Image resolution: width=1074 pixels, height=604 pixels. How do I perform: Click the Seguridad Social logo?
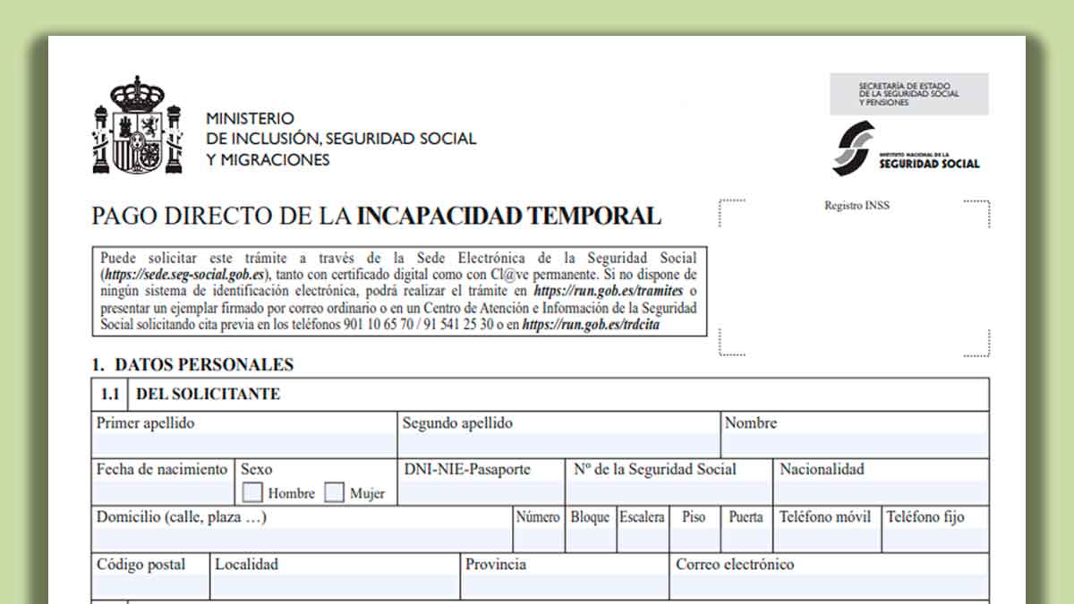[x=906, y=149]
